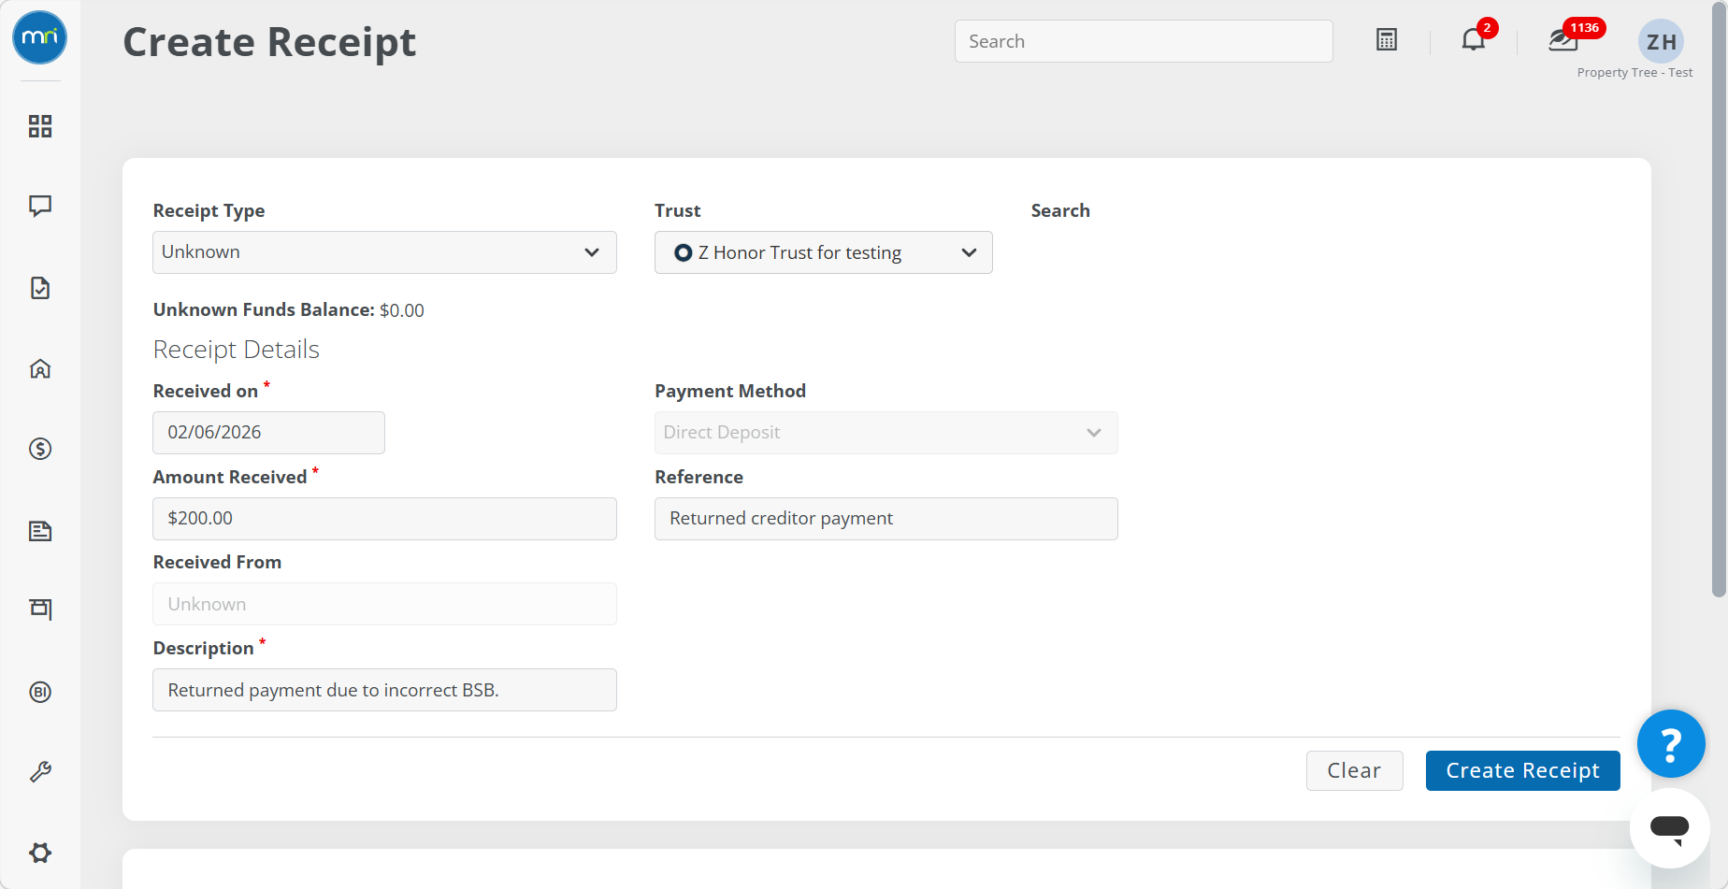Open the tasks checklist document sidebar icon
Screen dimensions: 1728x889
tap(40, 288)
